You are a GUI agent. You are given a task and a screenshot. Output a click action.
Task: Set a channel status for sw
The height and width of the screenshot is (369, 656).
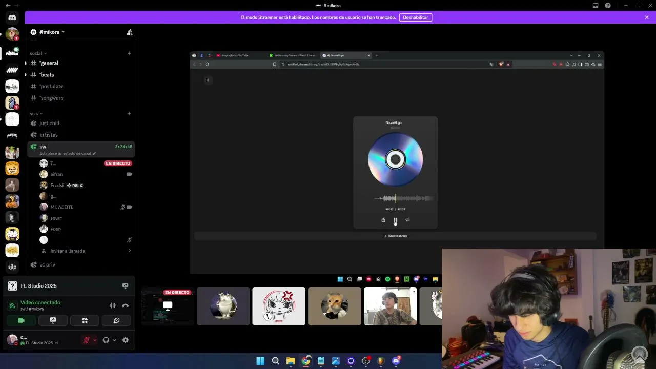(68, 153)
